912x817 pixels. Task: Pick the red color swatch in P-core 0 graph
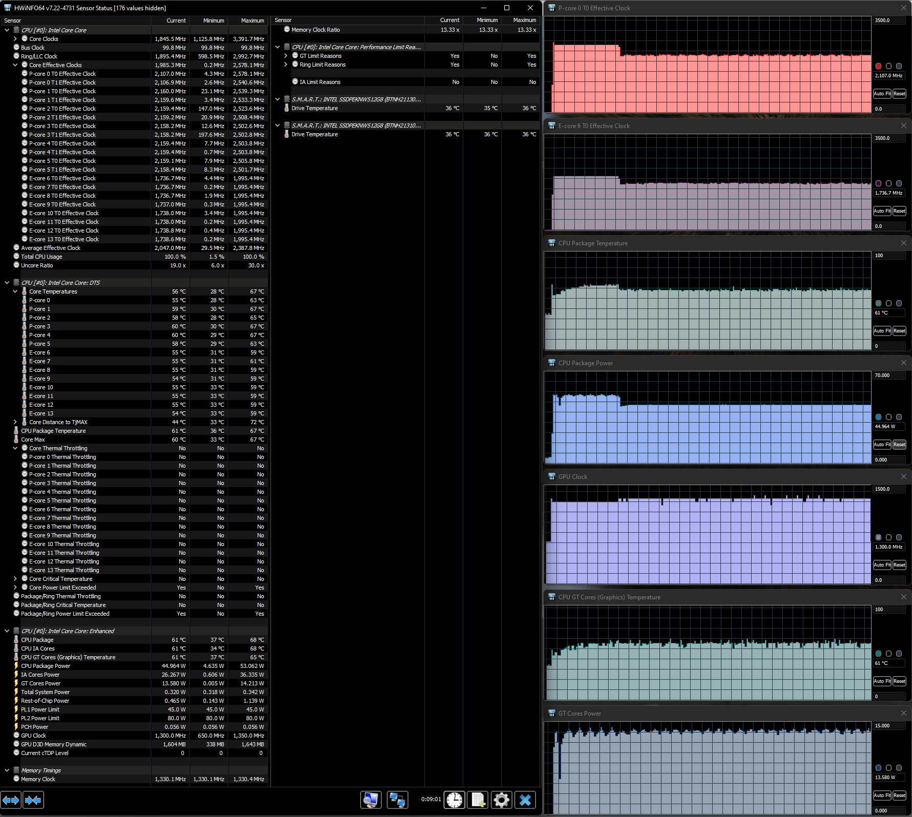(x=878, y=66)
